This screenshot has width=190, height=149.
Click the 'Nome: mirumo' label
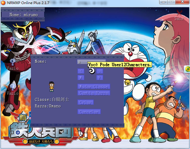pyautogui.click(x=24, y=15)
